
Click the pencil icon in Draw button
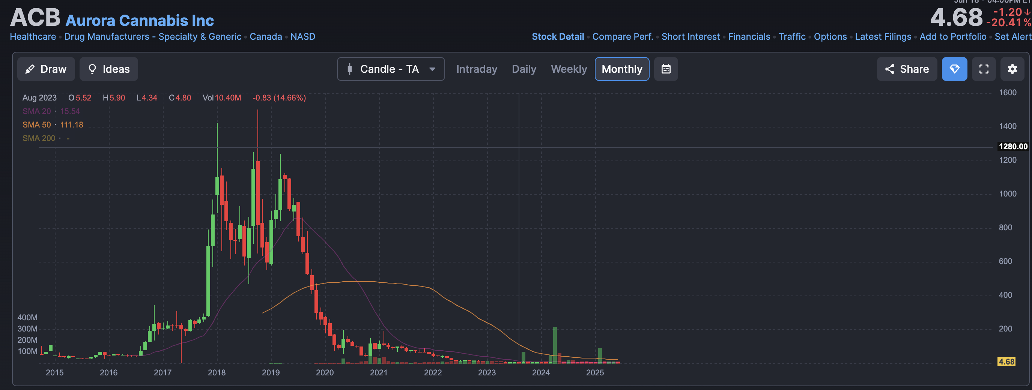[30, 69]
